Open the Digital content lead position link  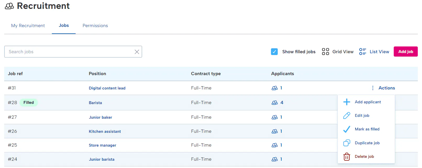click(x=107, y=88)
